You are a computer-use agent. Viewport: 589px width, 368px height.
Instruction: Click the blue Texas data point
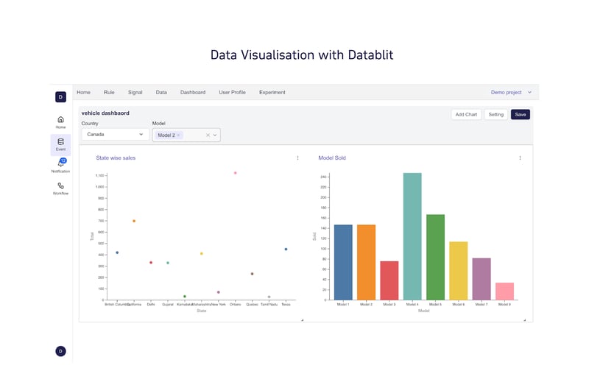(286, 250)
